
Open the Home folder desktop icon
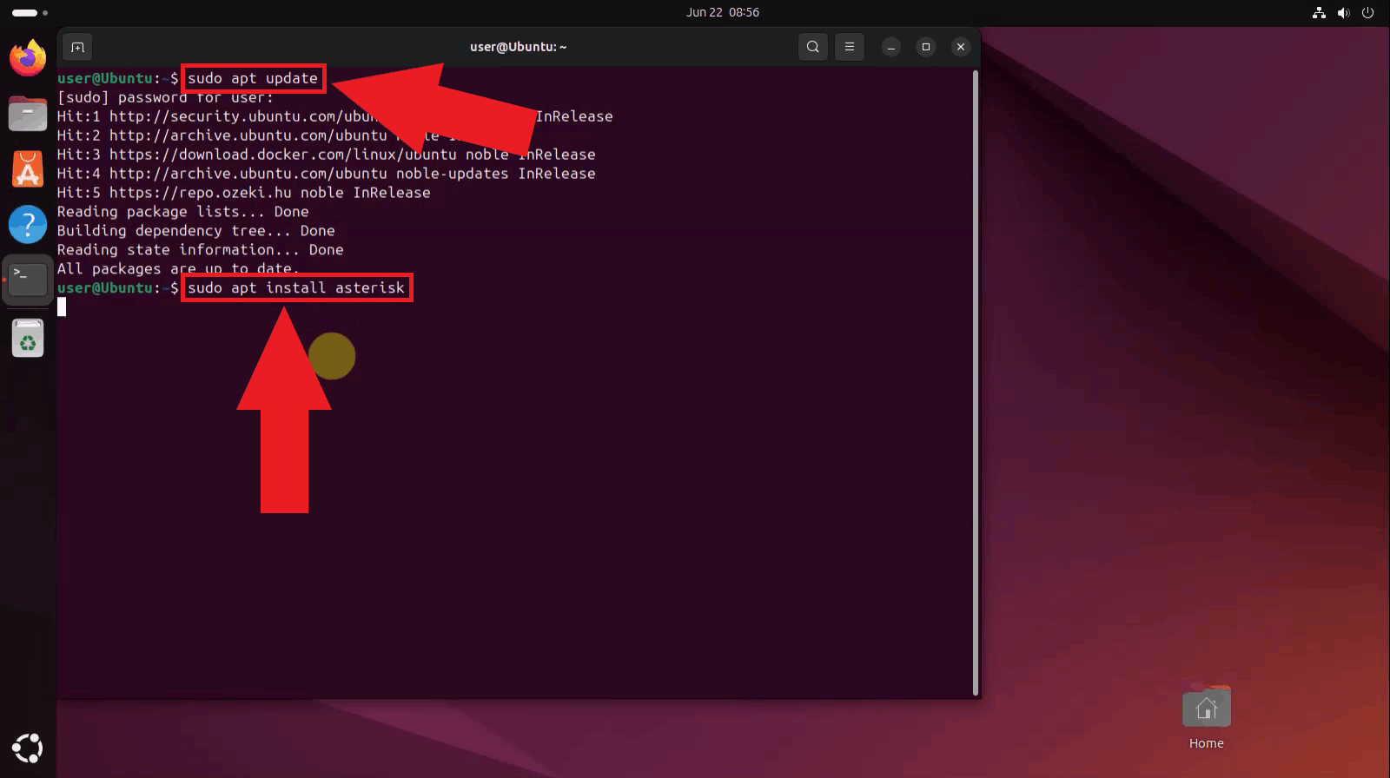point(1206,717)
